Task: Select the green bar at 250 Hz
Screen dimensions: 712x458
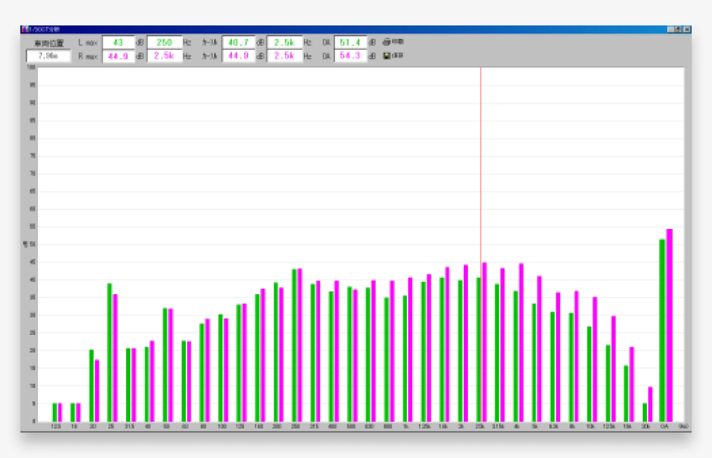Action: pos(294,345)
